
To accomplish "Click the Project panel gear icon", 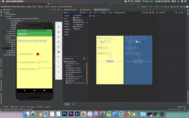I will point(58,10).
